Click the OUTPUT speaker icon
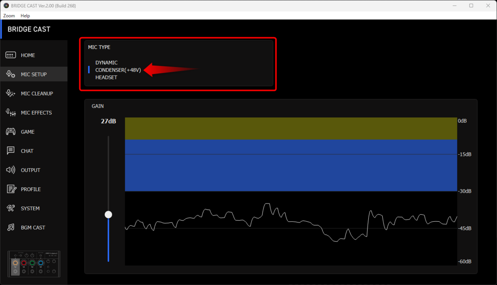The image size is (497, 285). pos(11,170)
